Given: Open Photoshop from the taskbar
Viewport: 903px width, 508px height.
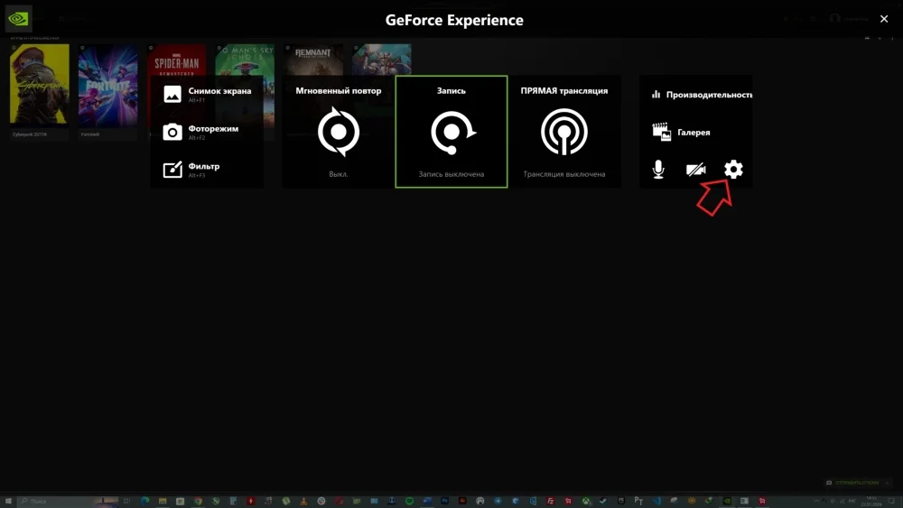Looking at the screenshot, I should [x=444, y=501].
